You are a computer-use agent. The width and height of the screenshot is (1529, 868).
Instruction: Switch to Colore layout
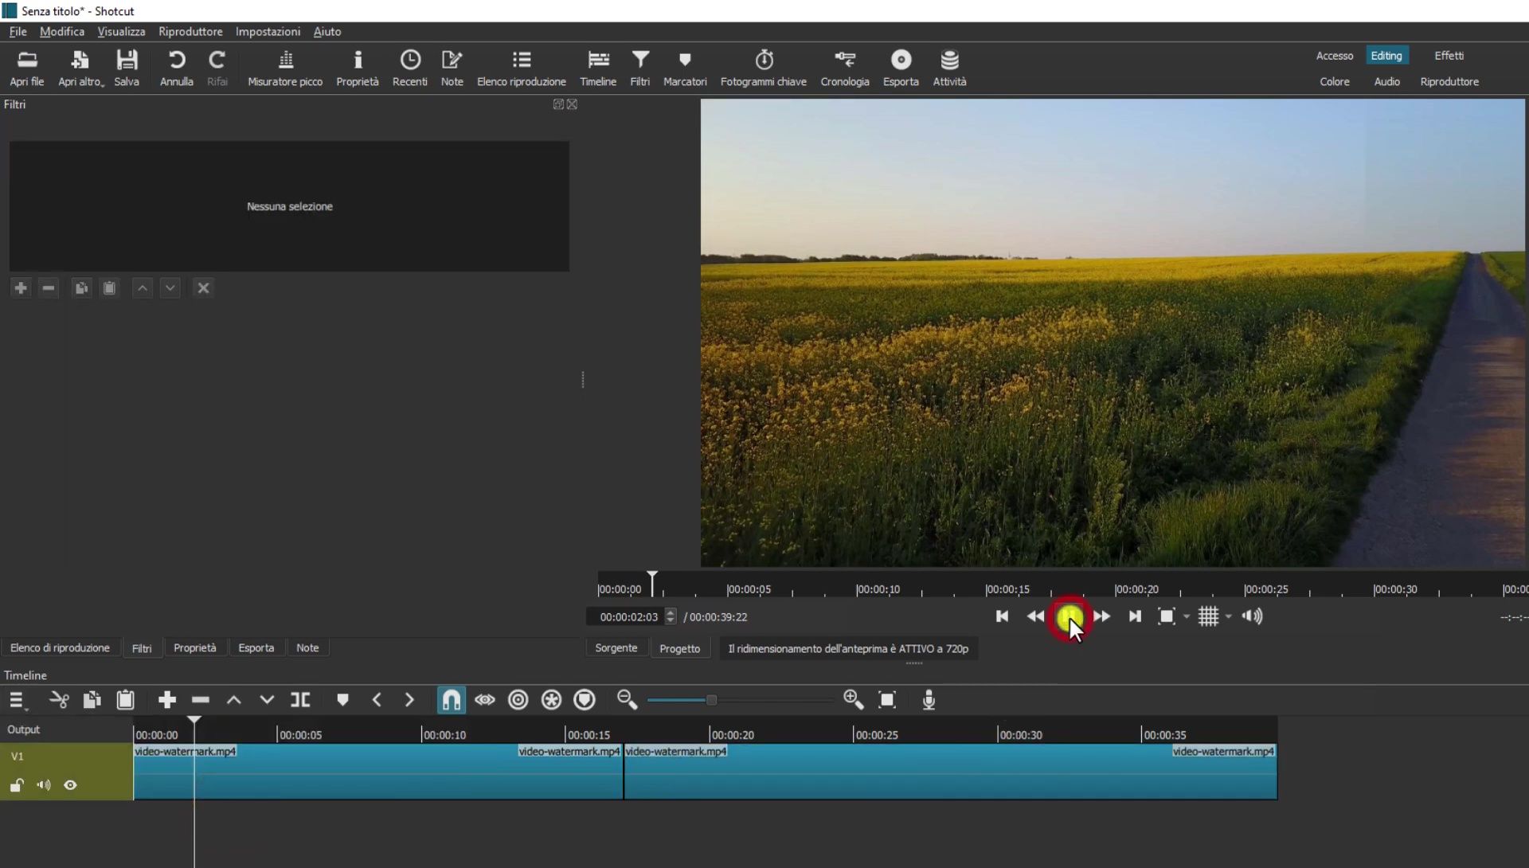tap(1334, 82)
